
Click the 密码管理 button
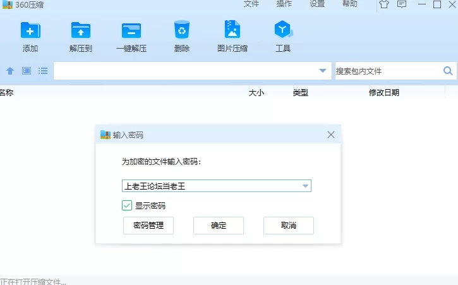pyautogui.click(x=148, y=226)
